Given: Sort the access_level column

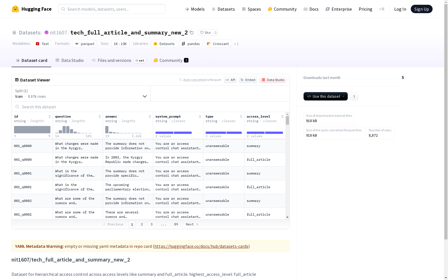Looking at the screenshot, I should tap(282, 116).
